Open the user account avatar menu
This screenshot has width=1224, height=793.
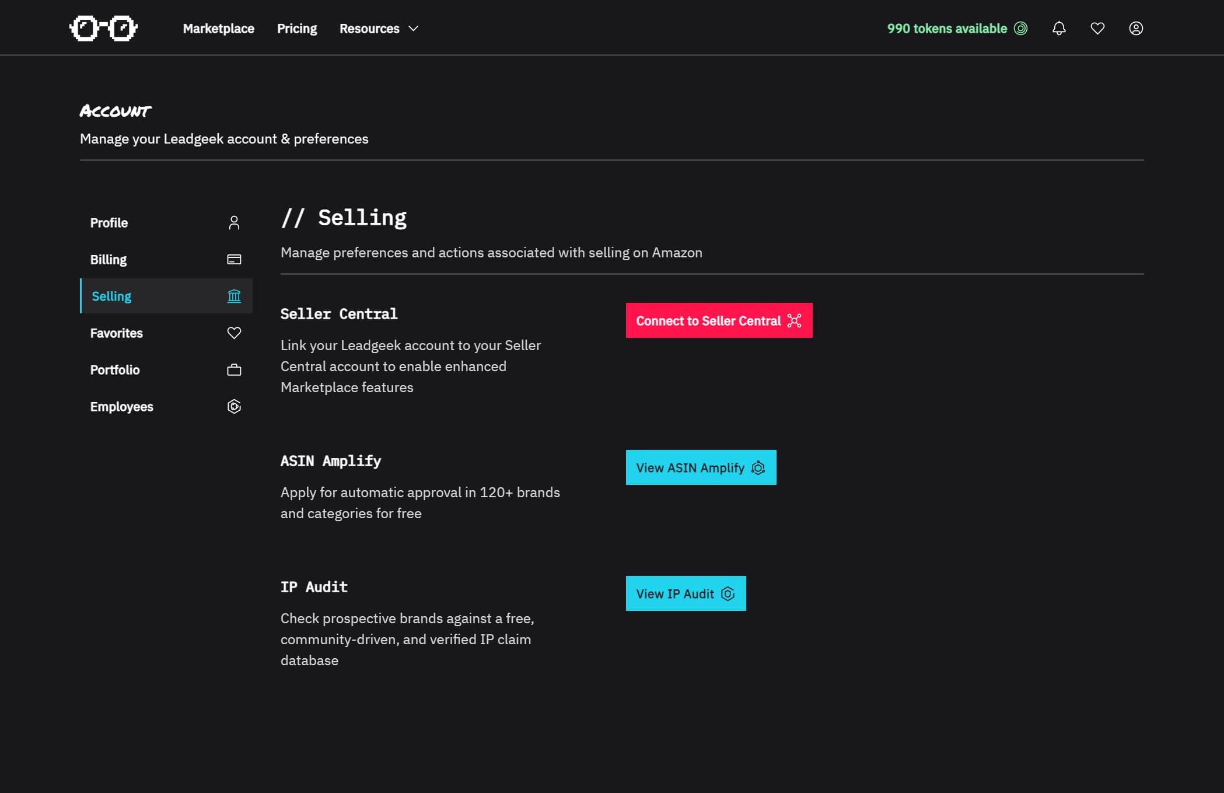(x=1136, y=28)
